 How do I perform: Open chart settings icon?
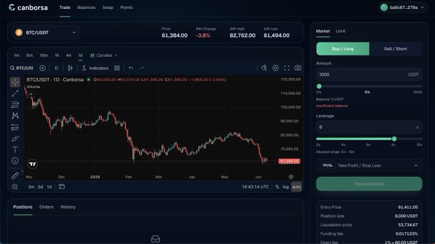pyautogui.click(x=275, y=68)
